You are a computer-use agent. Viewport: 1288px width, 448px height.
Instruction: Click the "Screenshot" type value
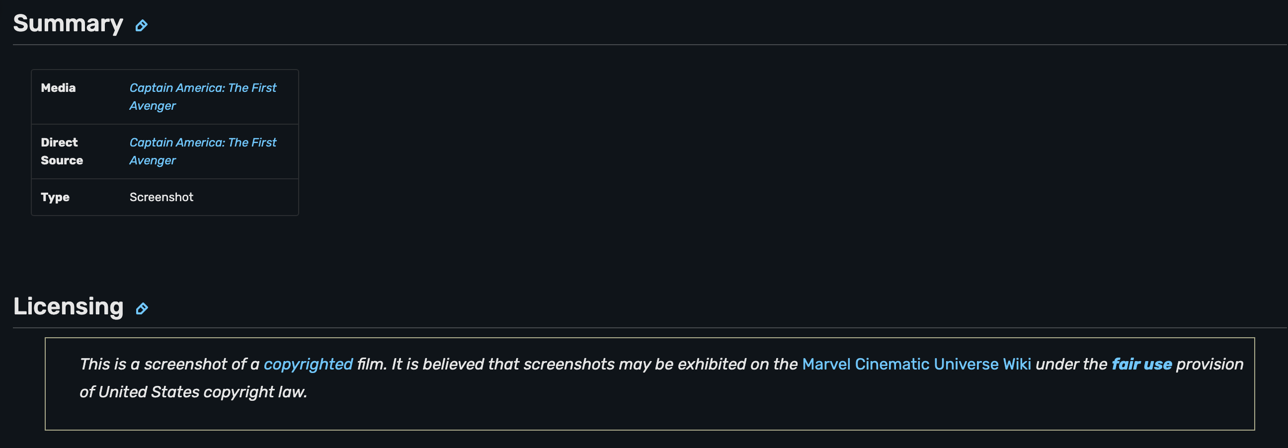tap(161, 197)
